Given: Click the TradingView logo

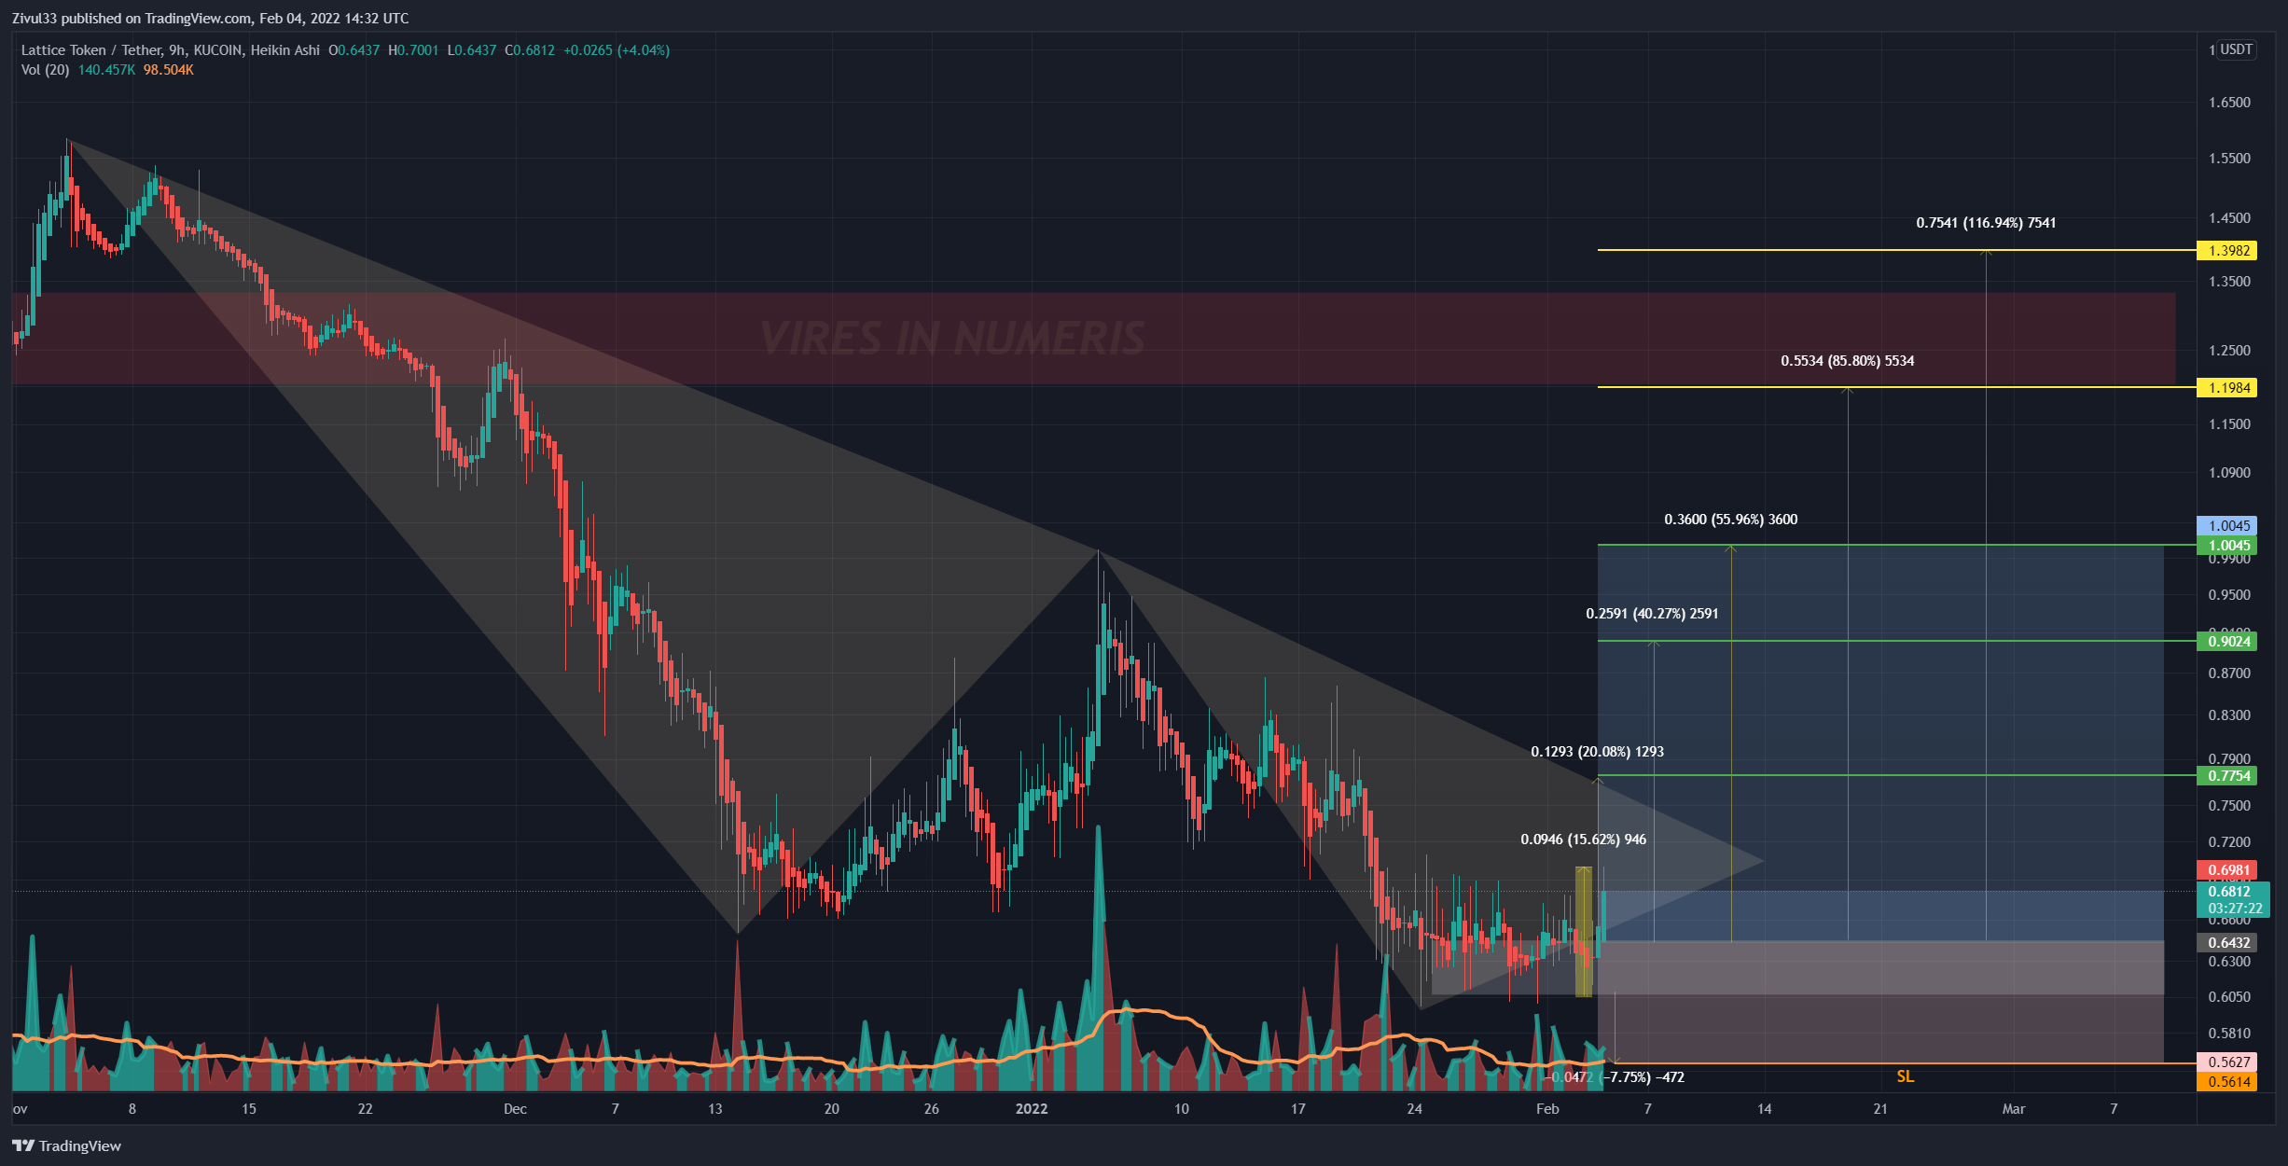Looking at the screenshot, I should (x=66, y=1145).
